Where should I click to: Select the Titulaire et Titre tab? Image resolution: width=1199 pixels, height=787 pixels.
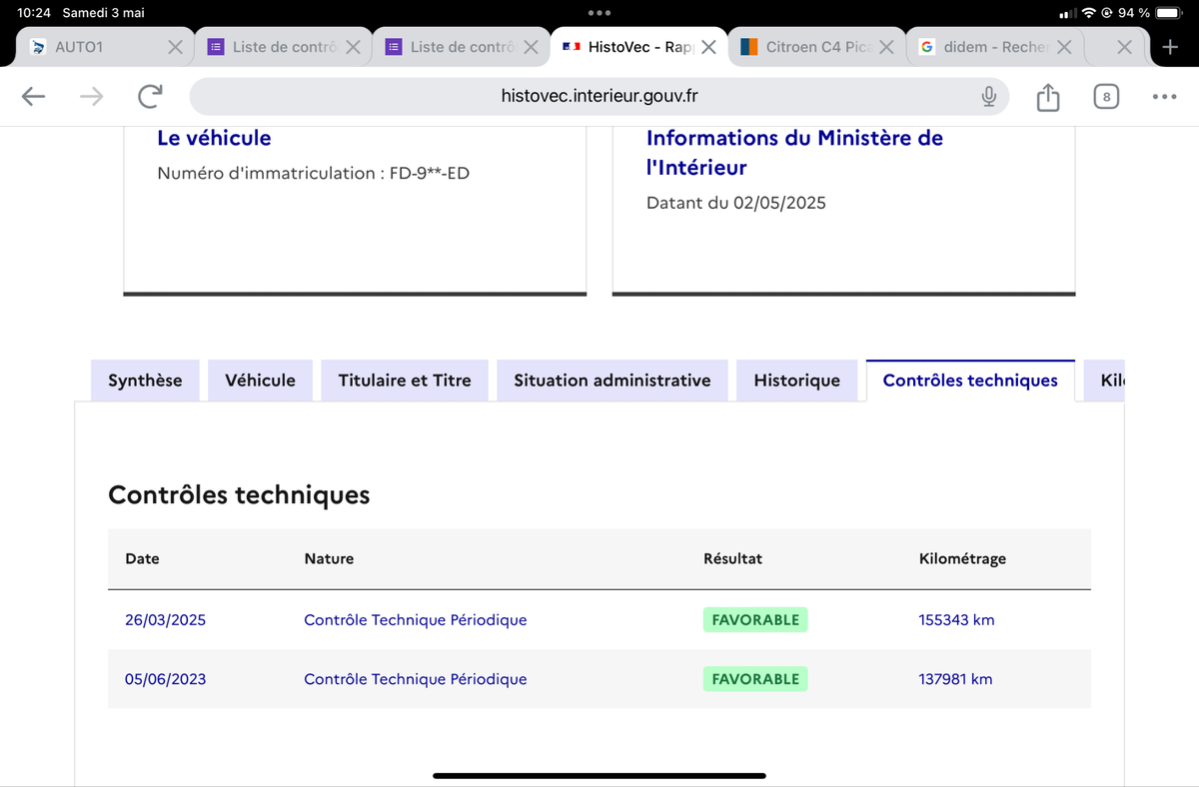point(405,381)
